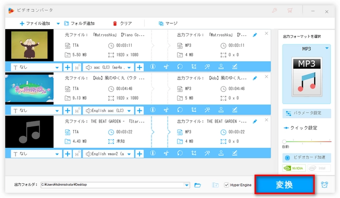Trim the Ado 風のゆくえ file with scissors
340x198 pixels.
coord(166,110)
